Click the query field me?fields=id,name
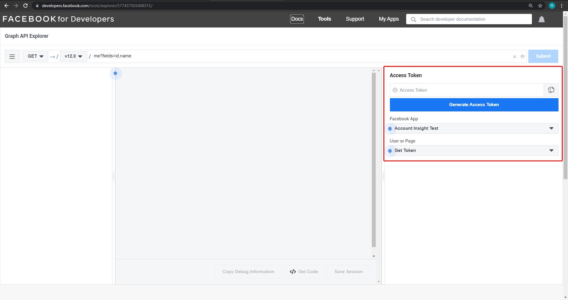The image size is (568, 300). click(302, 56)
